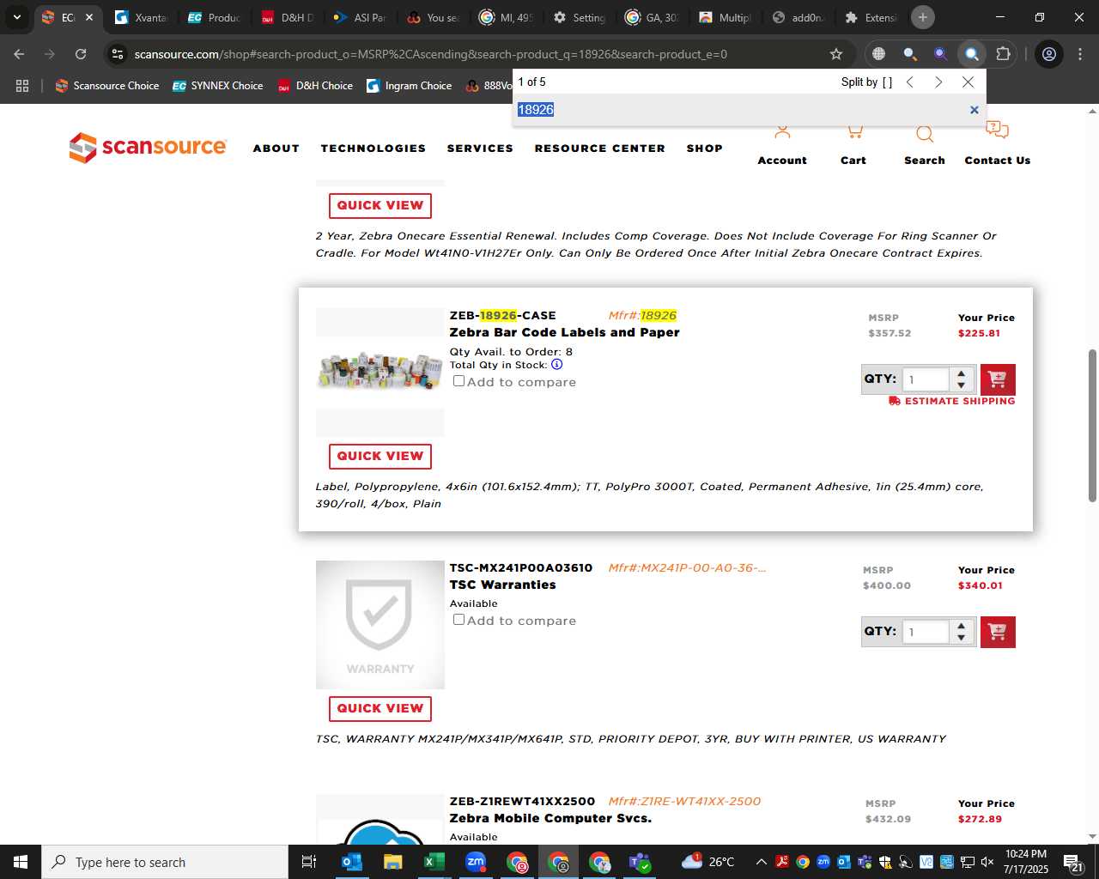Open File Explorer from taskbar

[x=392, y=862]
